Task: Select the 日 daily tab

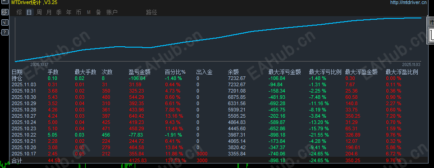Action: (29, 12)
